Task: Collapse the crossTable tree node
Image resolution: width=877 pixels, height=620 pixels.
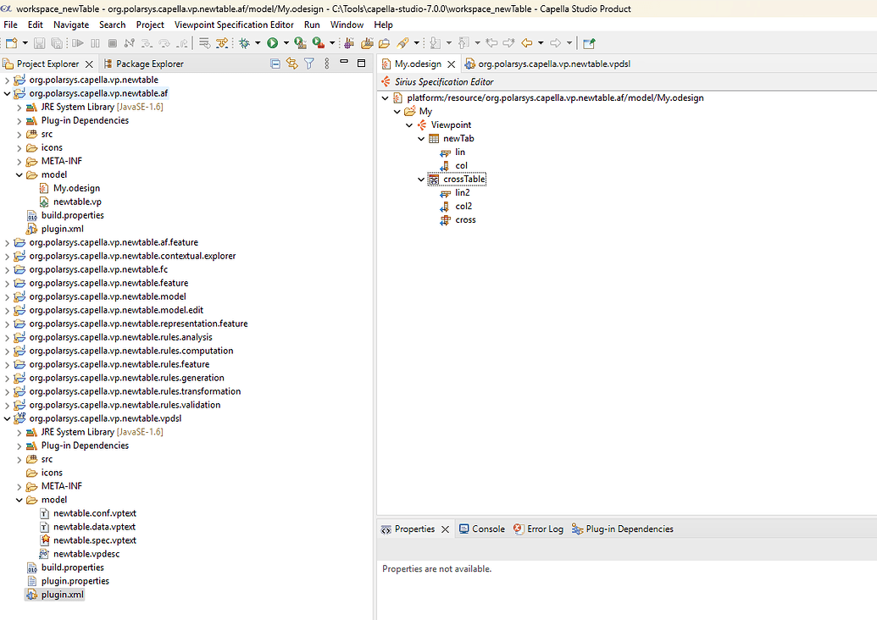Action: pos(421,179)
